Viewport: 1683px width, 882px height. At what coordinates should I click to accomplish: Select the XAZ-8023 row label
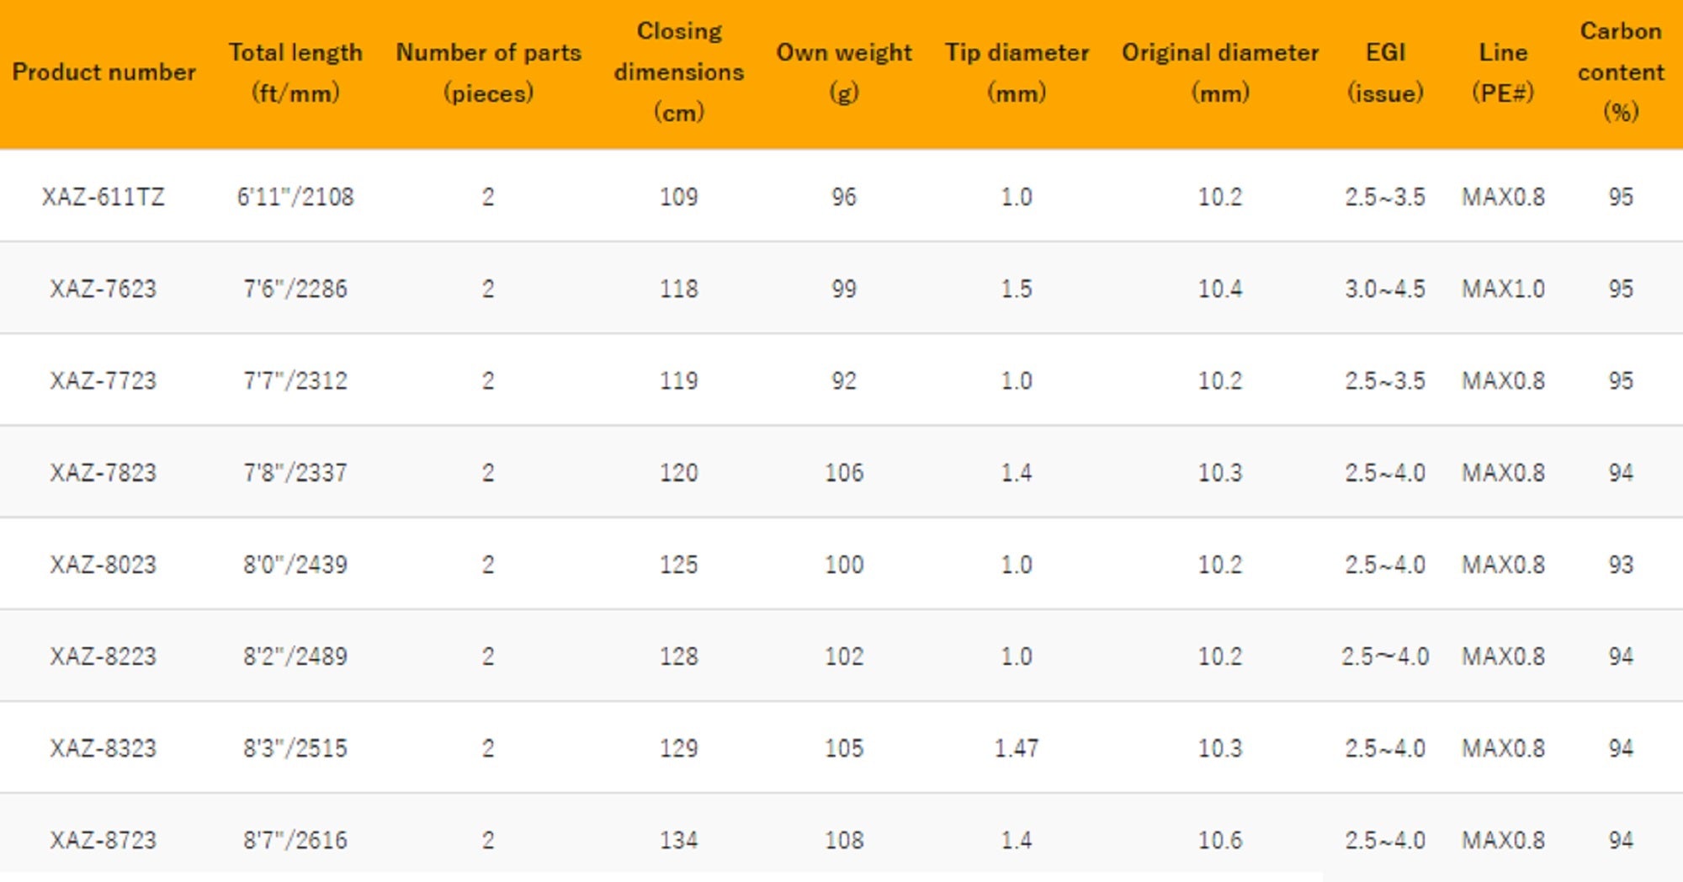104,564
